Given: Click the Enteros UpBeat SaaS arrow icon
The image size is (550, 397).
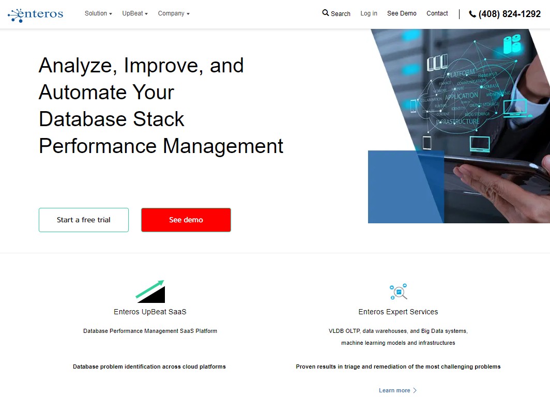Looking at the screenshot, I should pos(150,291).
